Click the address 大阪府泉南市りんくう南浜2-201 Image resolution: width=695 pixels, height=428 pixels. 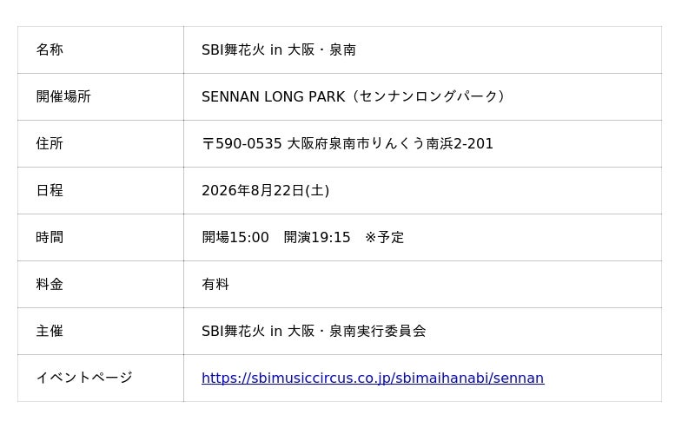pos(390,144)
